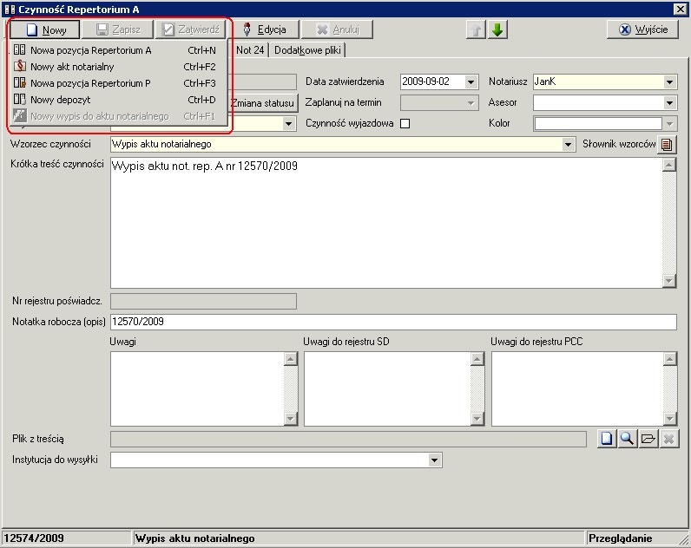Image resolution: width=691 pixels, height=548 pixels.
Task: Choose Nowa pozycja Repertorium A menu item
Action: (91, 50)
